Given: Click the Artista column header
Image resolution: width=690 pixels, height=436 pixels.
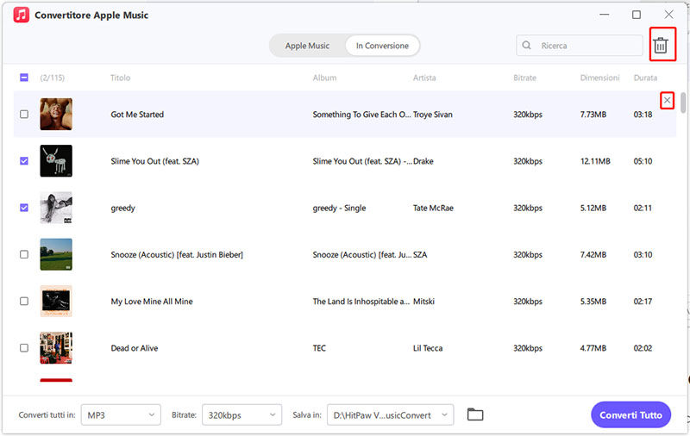Looking at the screenshot, I should click(x=424, y=78).
